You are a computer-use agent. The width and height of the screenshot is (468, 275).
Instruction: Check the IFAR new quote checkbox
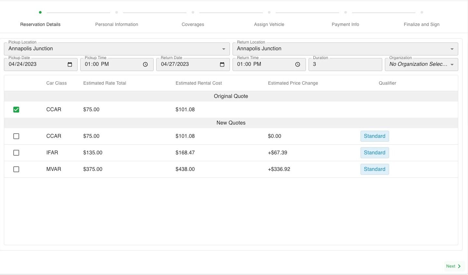coord(16,152)
